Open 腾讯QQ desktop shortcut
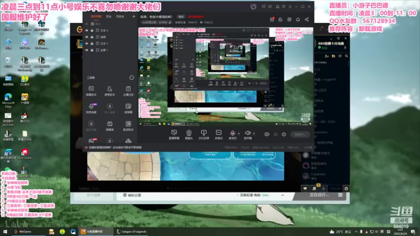This screenshot has height=236, width=420. coord(25,117)
